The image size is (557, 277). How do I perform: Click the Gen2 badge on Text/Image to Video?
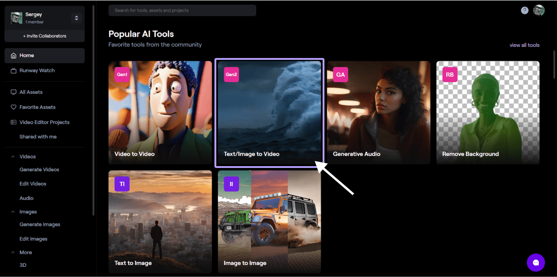[x=231, y=75]
